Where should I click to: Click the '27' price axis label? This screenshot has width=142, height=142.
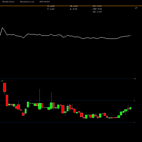136,8
